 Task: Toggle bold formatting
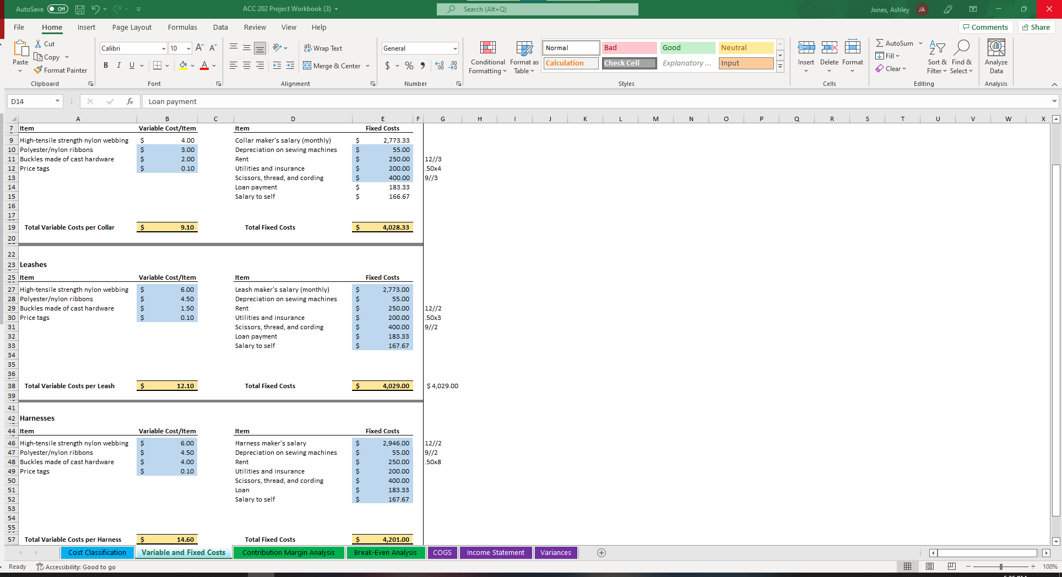tap(105, 65)
